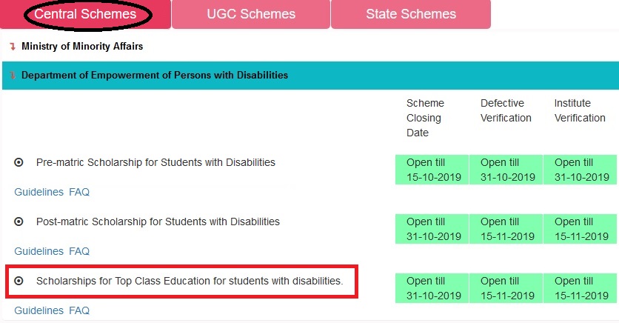619x323 pixels.
Task: Open the State Schemes tab
Action: click(410, 14)
